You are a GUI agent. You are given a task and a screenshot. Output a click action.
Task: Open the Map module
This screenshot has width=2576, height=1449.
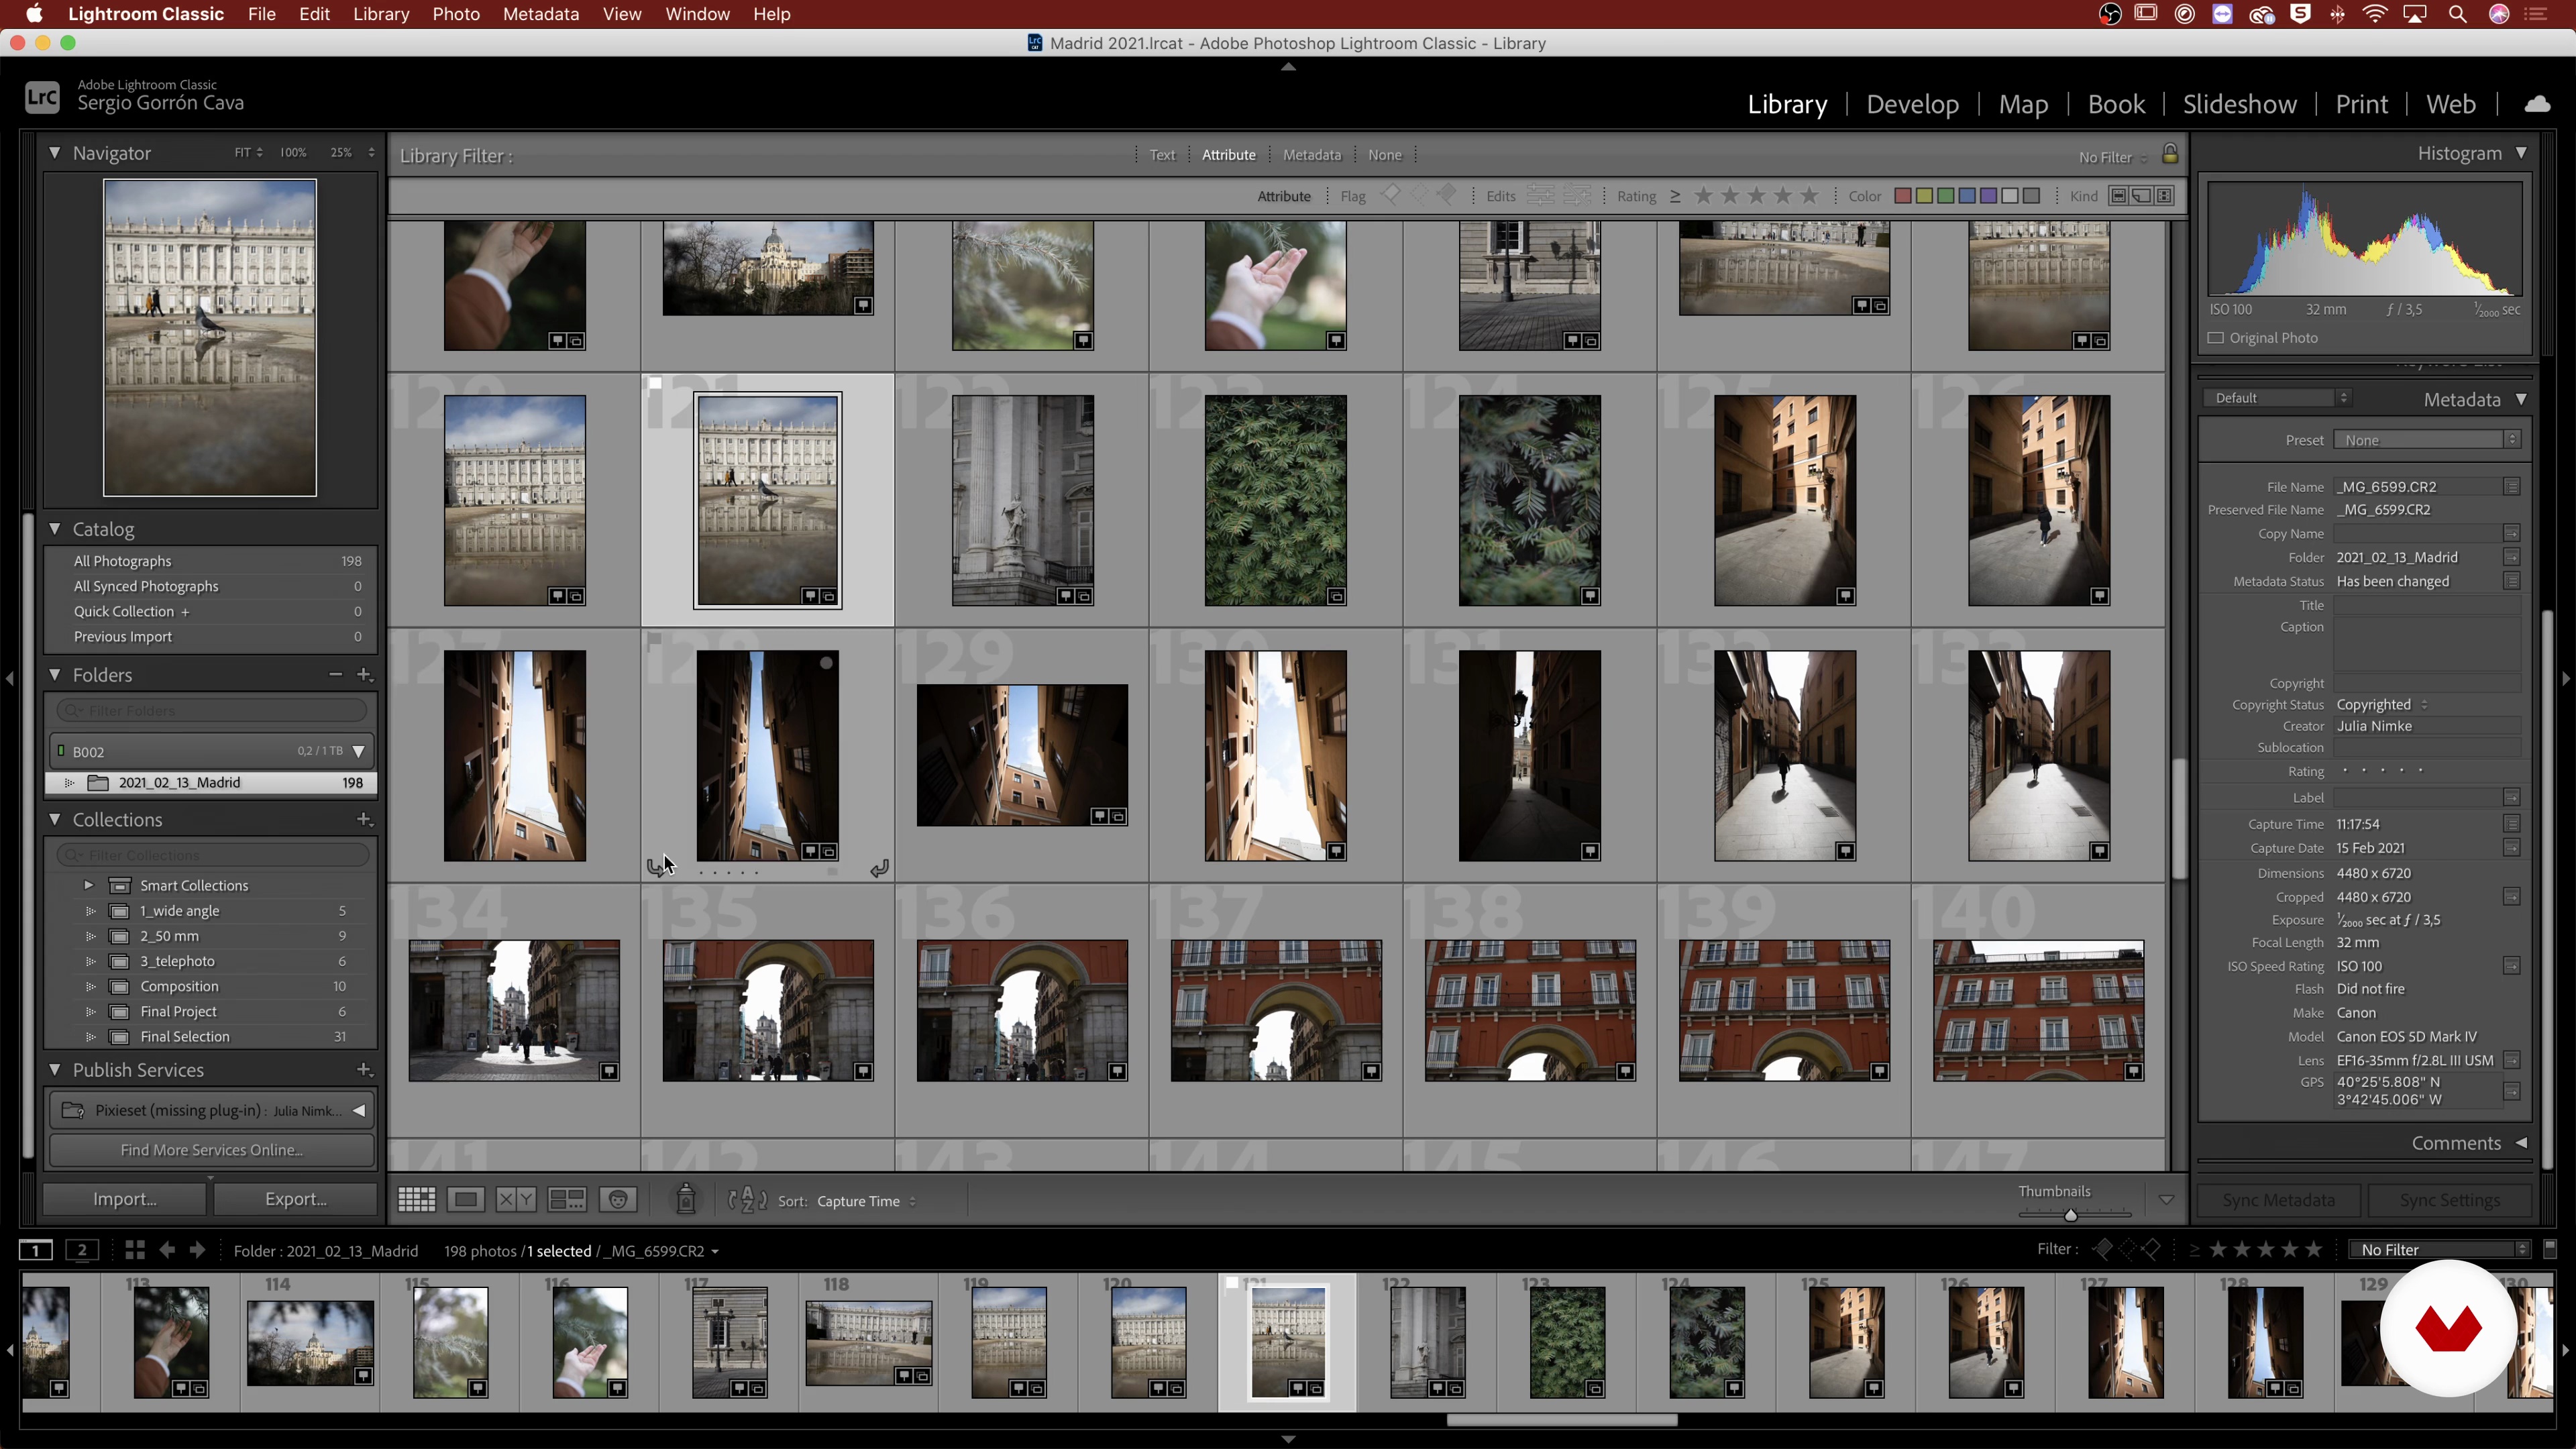2023,104
